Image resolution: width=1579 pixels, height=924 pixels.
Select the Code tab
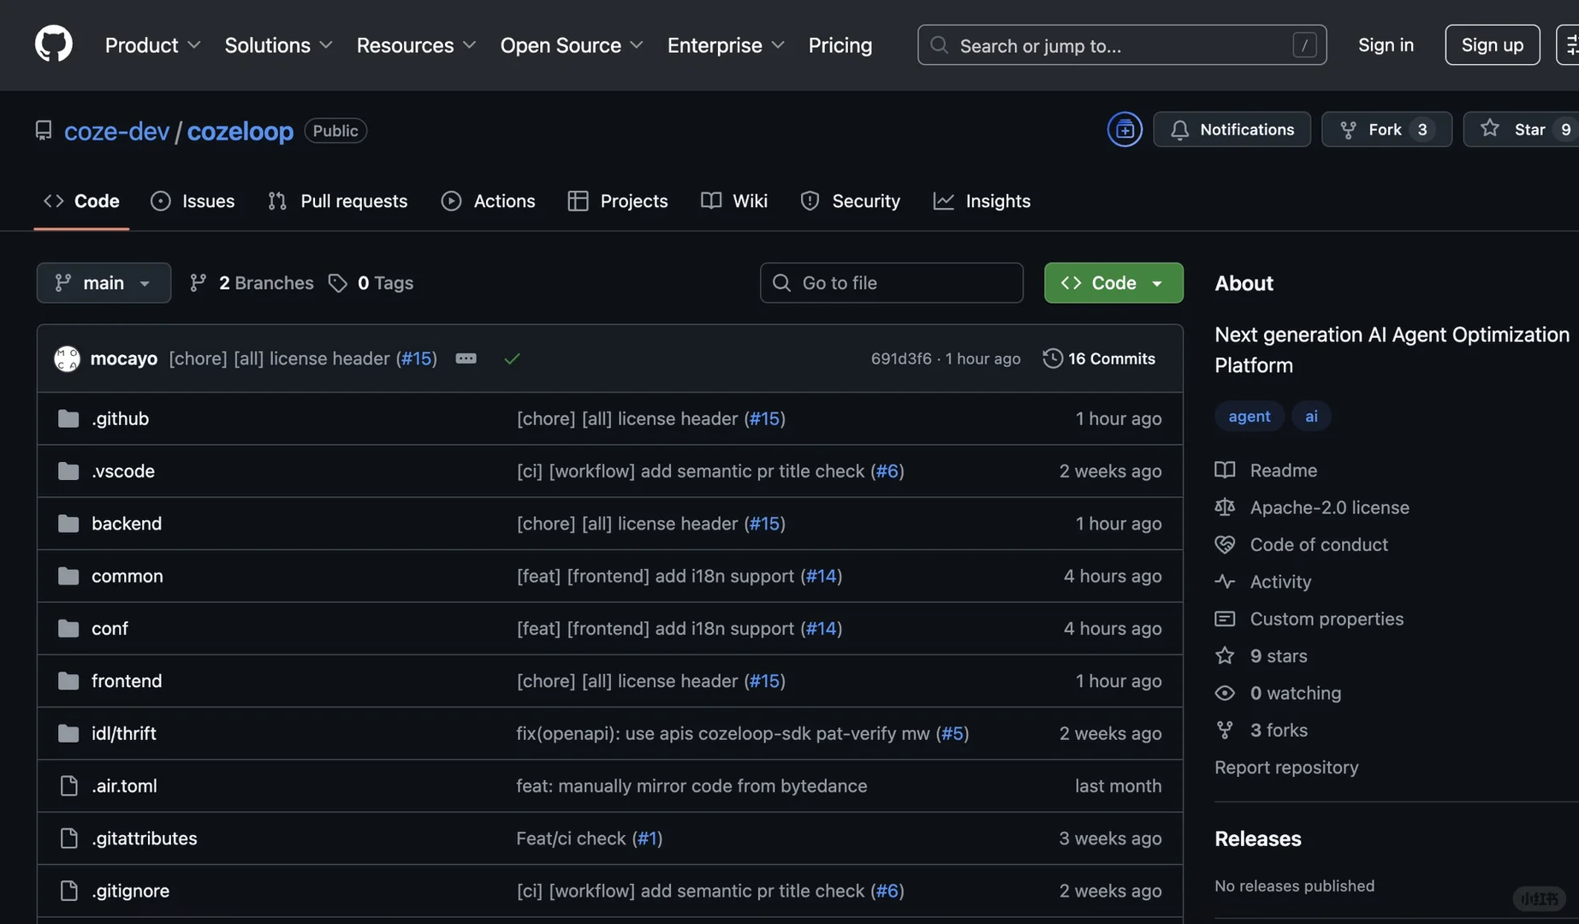pyautogui.click(x=81, y=201)
